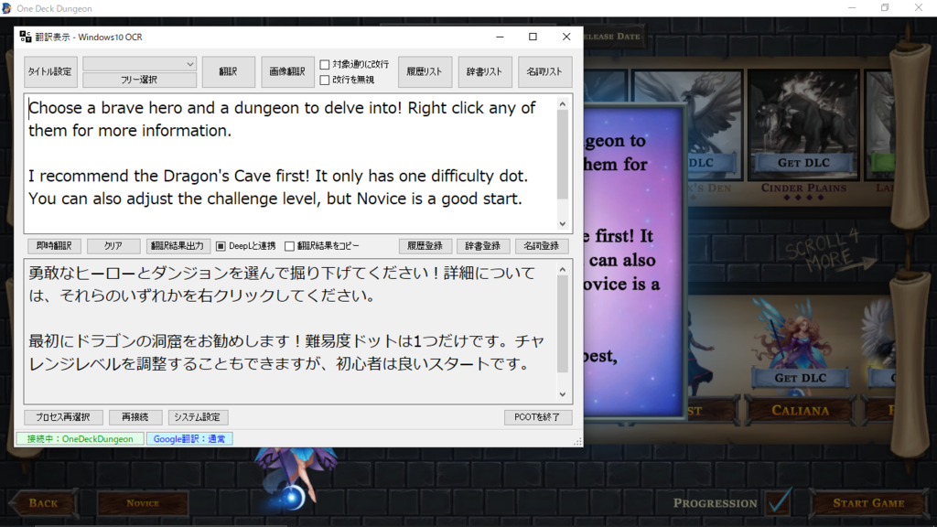Viewport: 937px width, 527px height.
Task: Click down arrow of source text scrollbar
Action: click(563, 223)
